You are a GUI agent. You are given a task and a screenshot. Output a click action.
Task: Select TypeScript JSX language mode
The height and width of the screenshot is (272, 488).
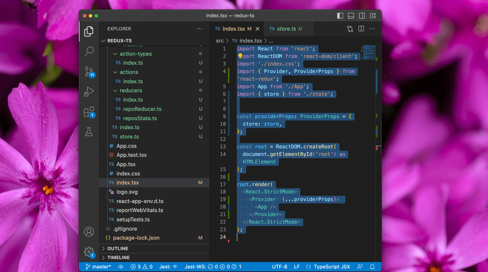[x=328, y=267]
